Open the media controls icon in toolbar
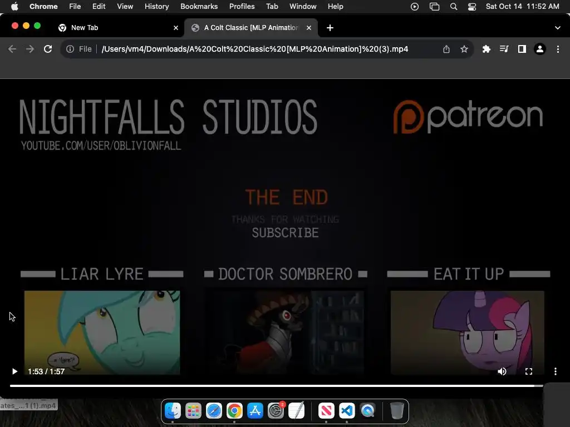Image resolution: width=570 pixels, height=427 pixels. coord(504,49)
